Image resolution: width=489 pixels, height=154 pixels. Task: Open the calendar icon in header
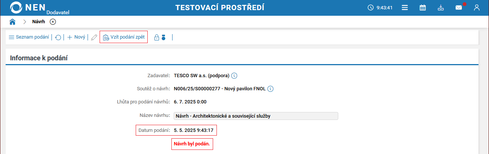(x=423, y=7)
